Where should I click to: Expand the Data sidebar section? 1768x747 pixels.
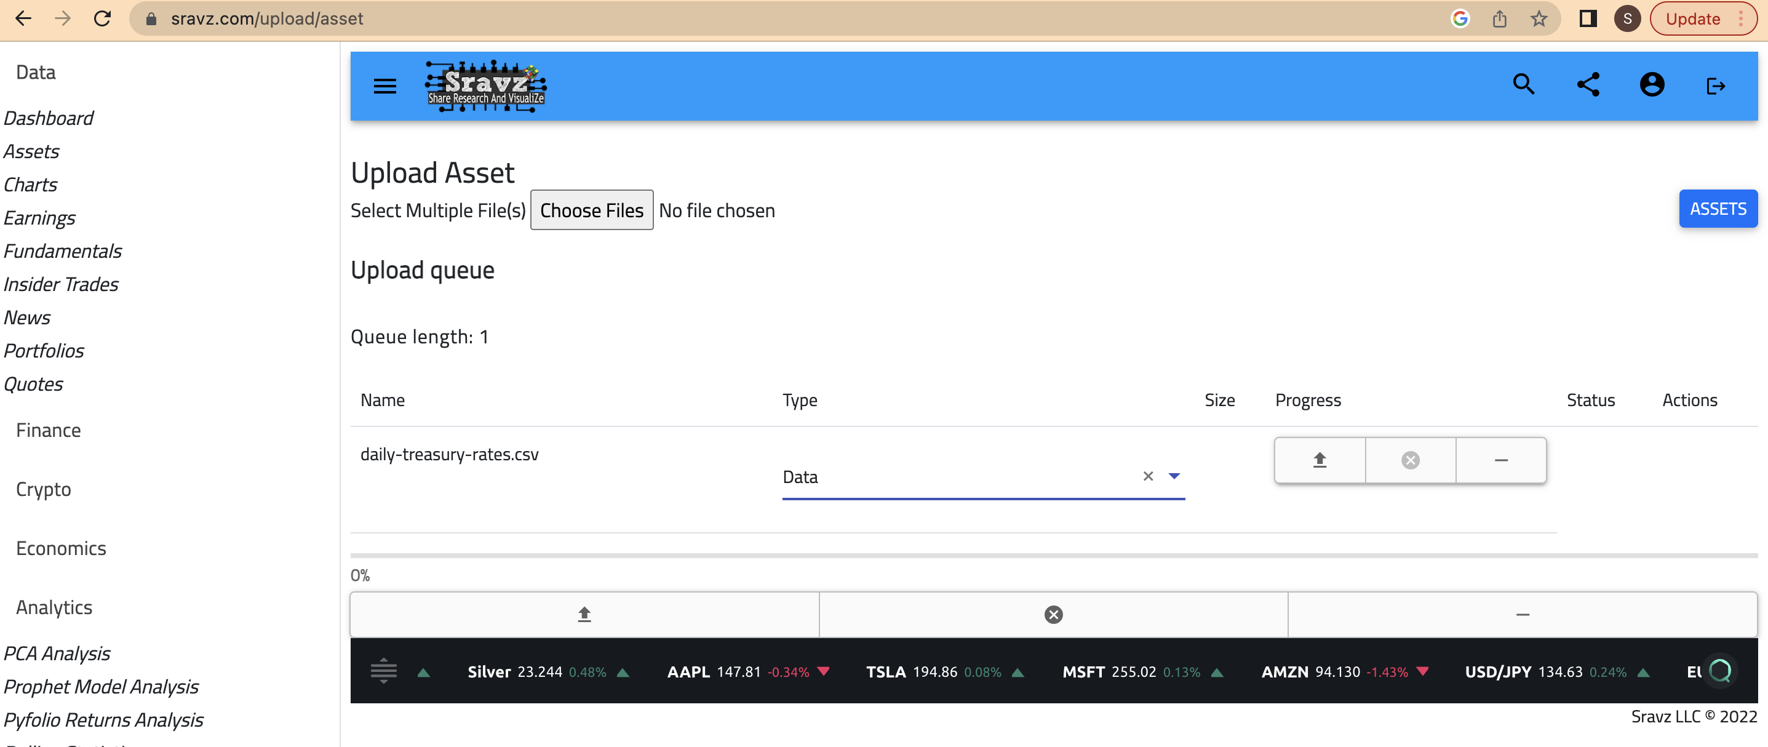click(36, 72)
